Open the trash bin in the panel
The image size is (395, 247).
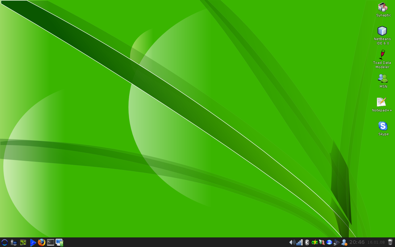pos(390,242)
